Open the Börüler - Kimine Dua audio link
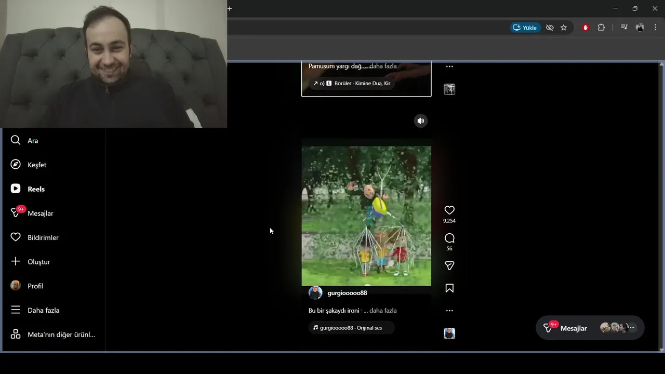This screenshot has height=374, width=665. tap(352, 83)
